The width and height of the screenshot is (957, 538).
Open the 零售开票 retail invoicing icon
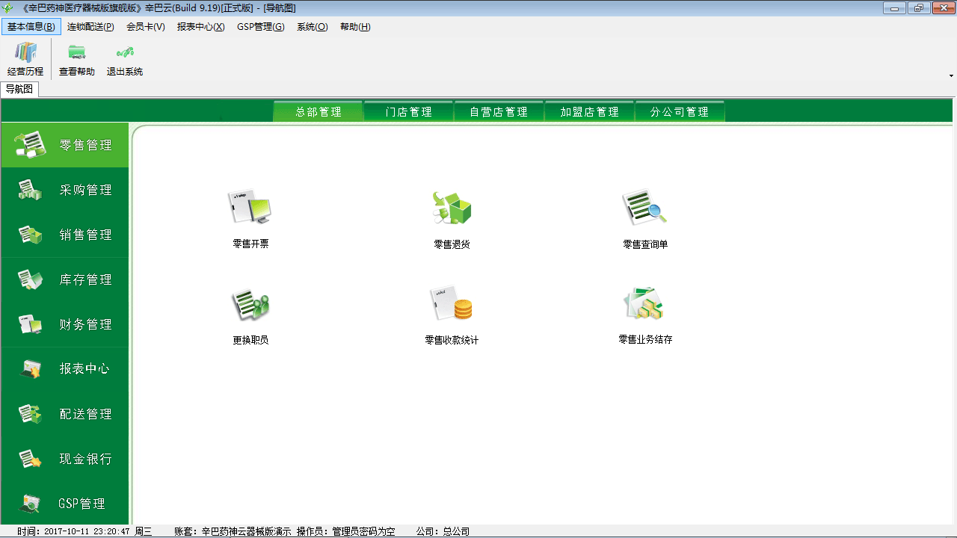(x=250, y=208)
